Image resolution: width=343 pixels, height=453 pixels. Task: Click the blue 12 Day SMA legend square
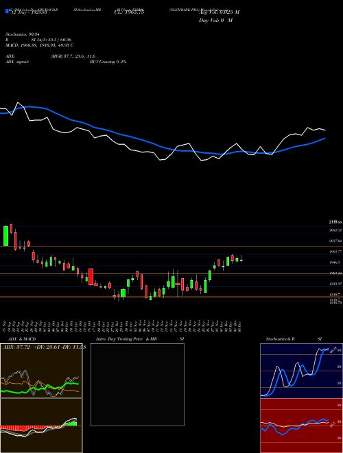(x=8, y=11)
